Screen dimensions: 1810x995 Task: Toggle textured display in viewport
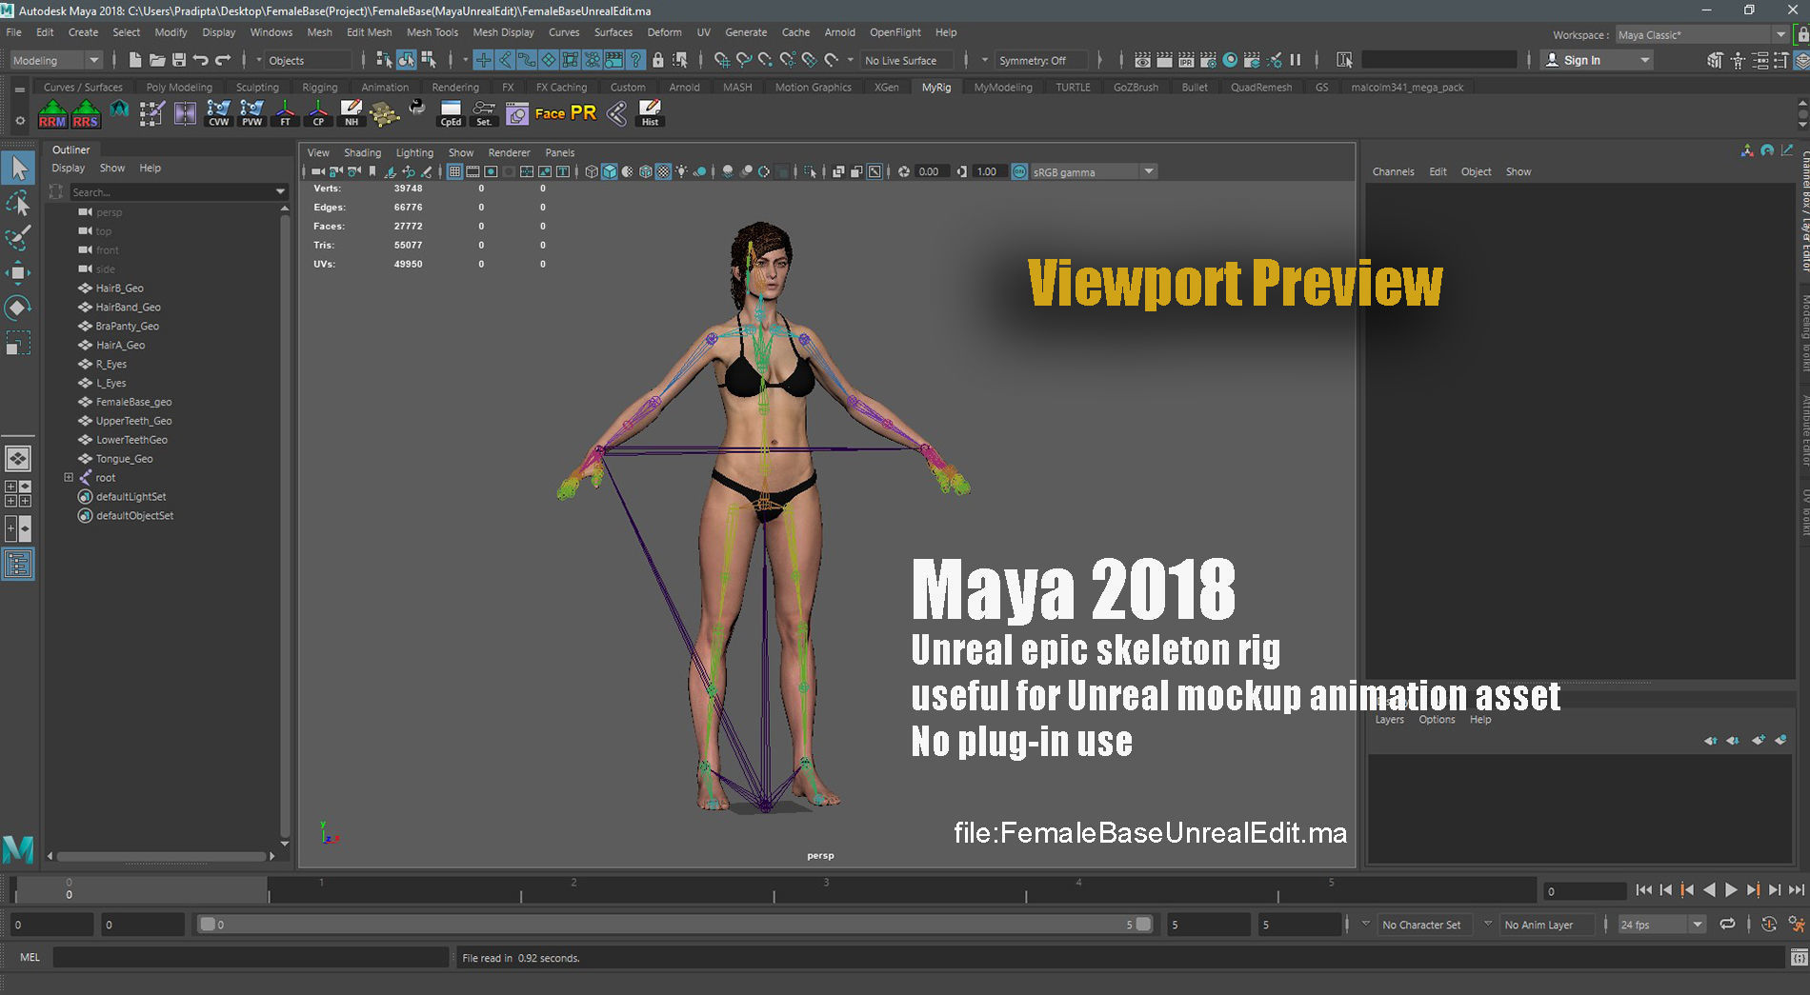click(x=664, y=172)
